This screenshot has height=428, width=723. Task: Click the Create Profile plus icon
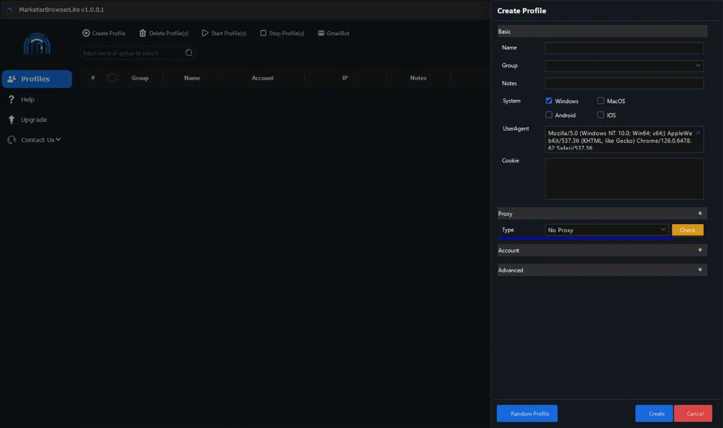(x=86, y=33)
